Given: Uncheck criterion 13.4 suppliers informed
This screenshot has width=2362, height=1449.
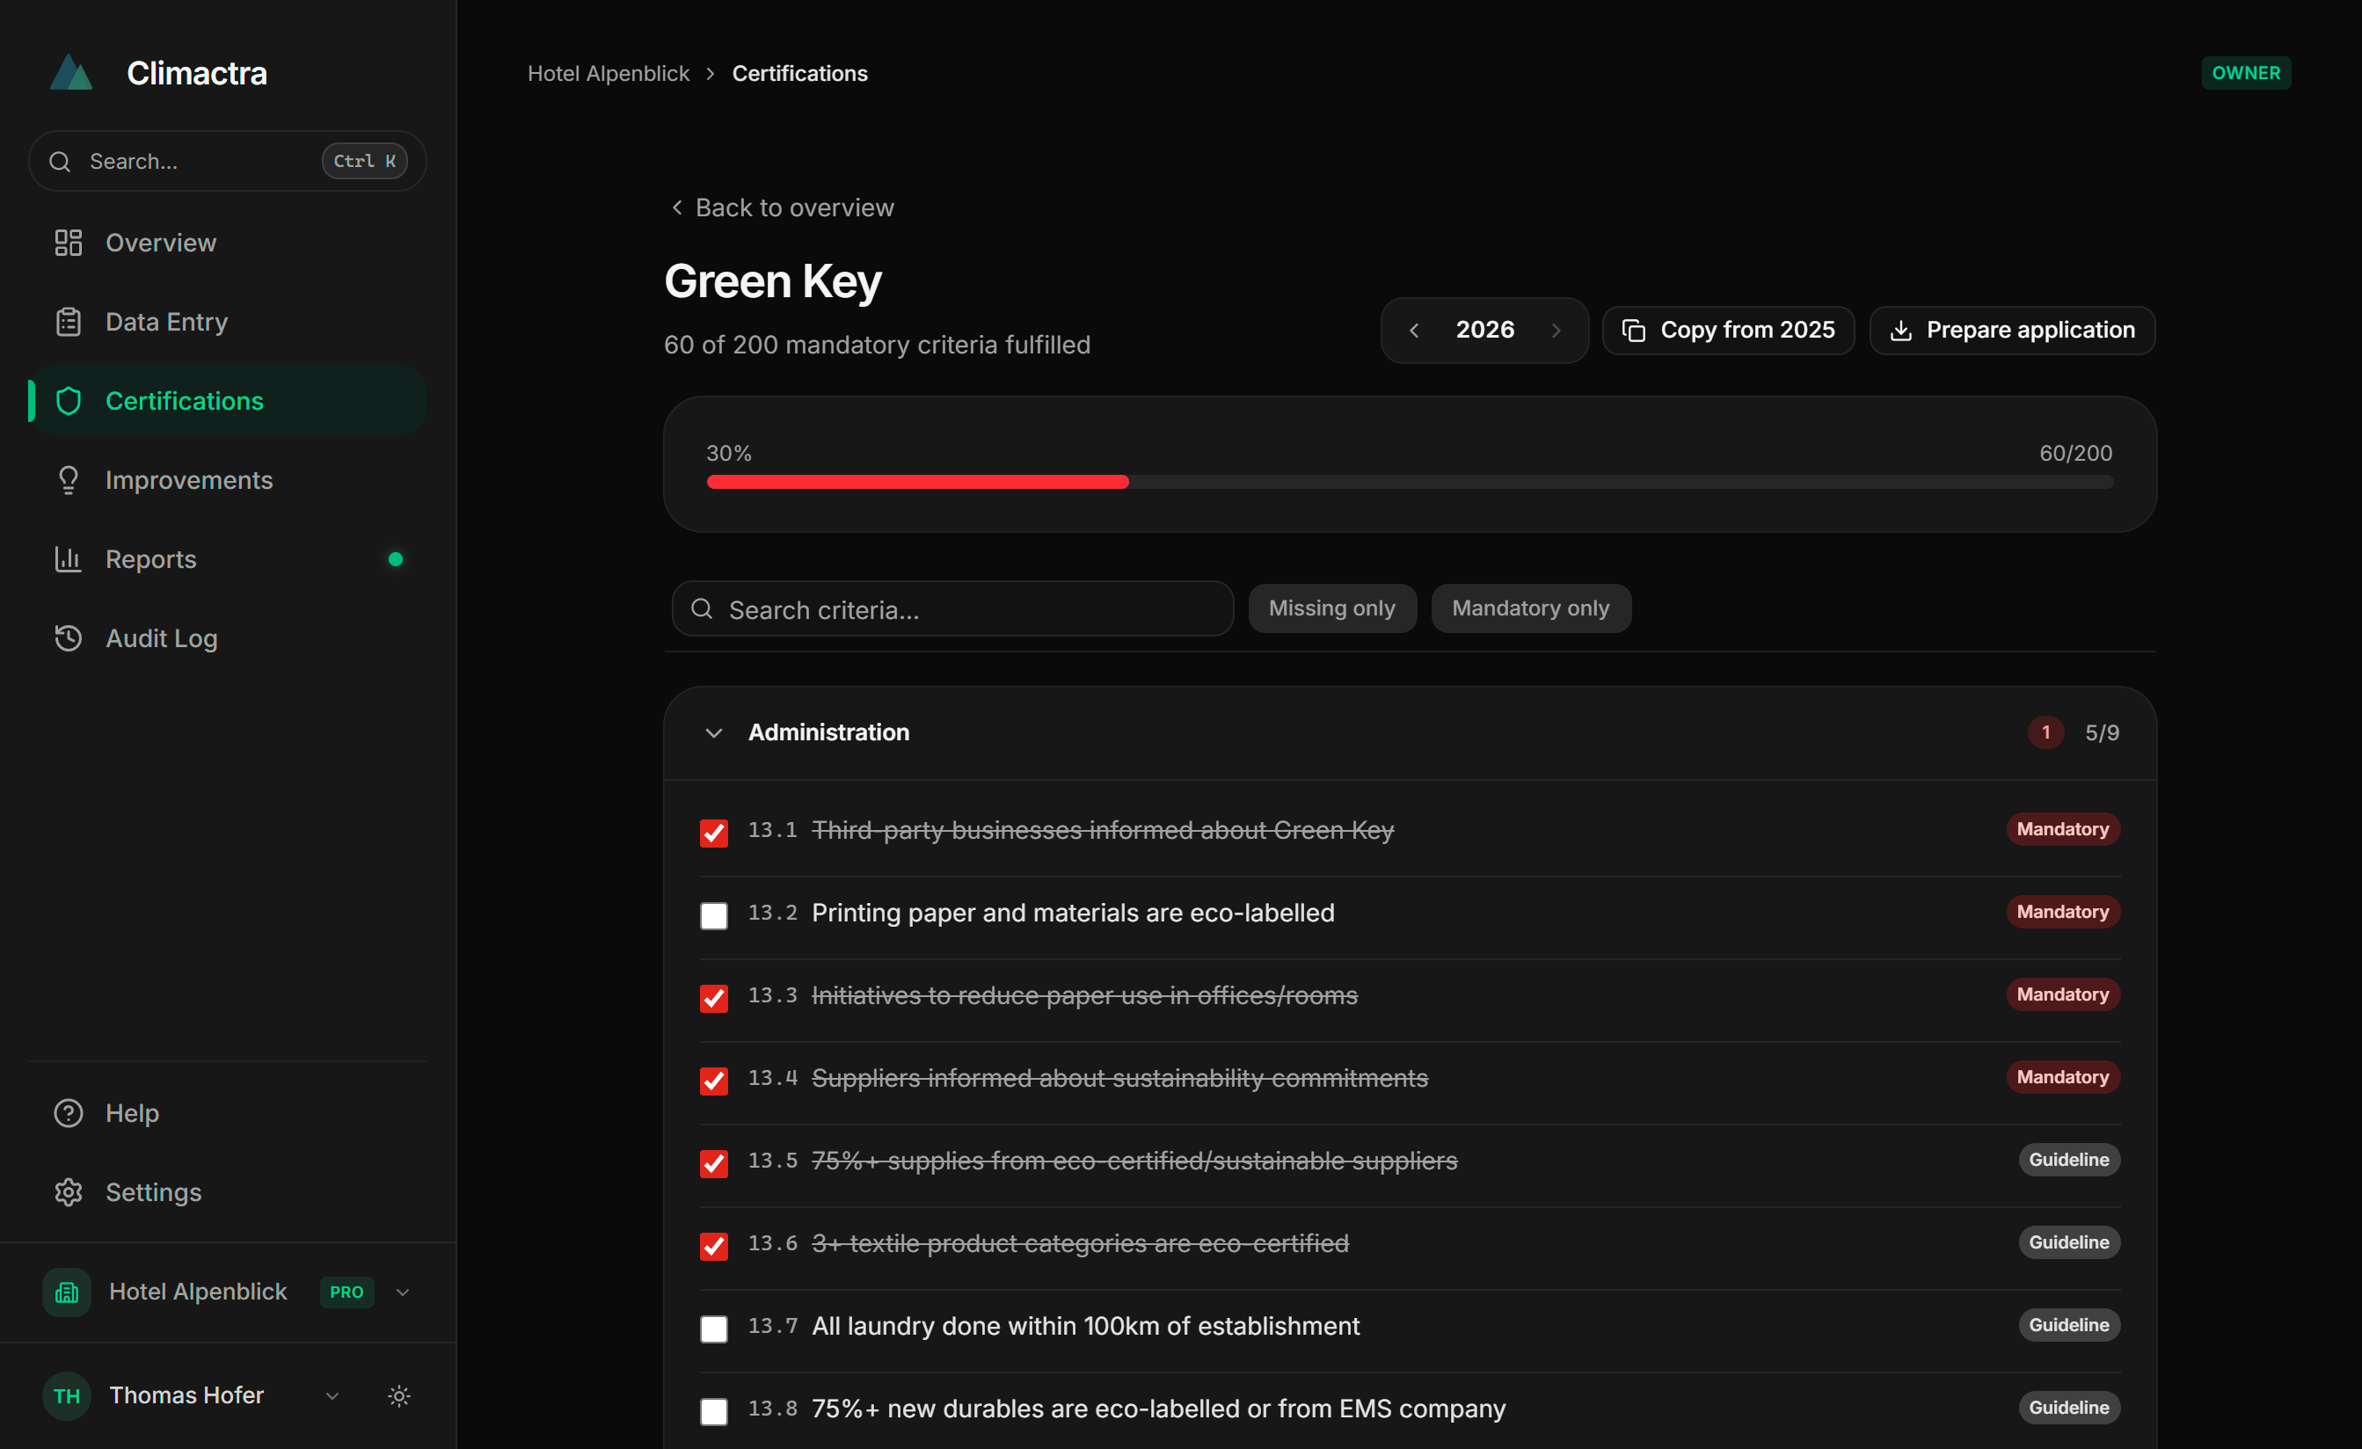Looking at the screenshot, I should point(713,1080).
